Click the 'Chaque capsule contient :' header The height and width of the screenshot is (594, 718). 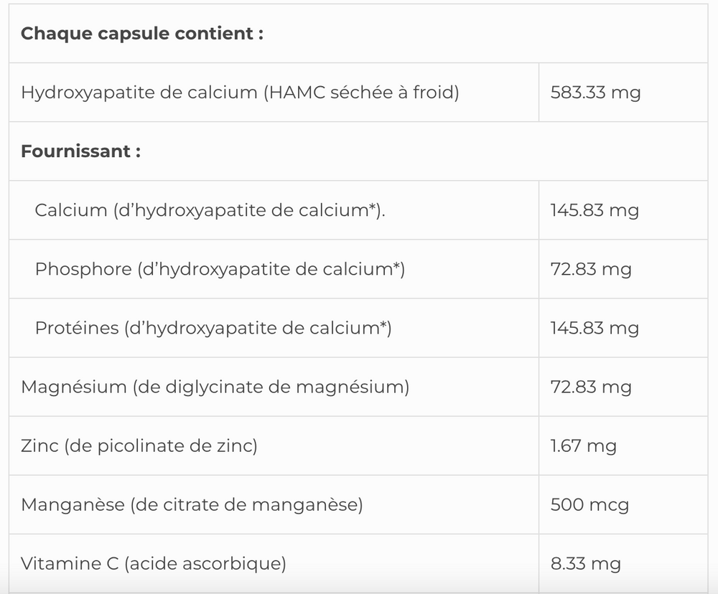click(x=141, y=34)
